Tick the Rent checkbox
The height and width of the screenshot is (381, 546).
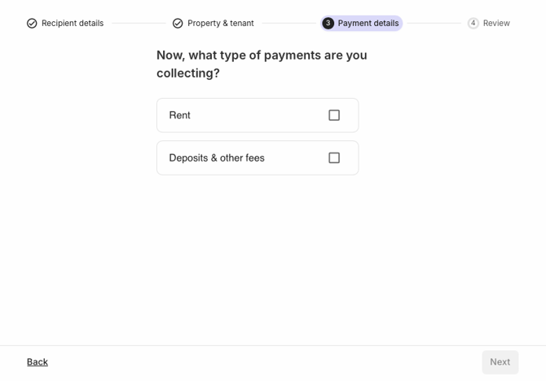(334, 115)
